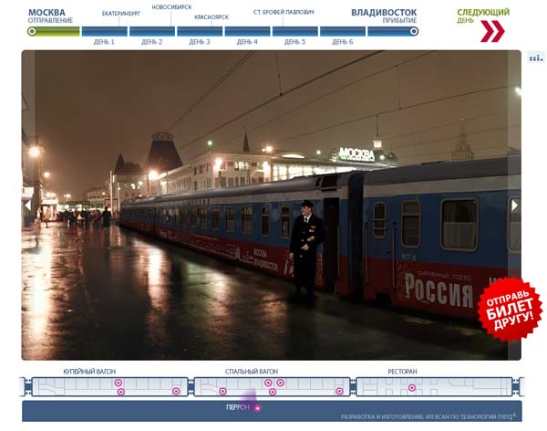The image size is (547, 431).
Task: Open the Купейный вагон label
Action: tap(89, 372)
